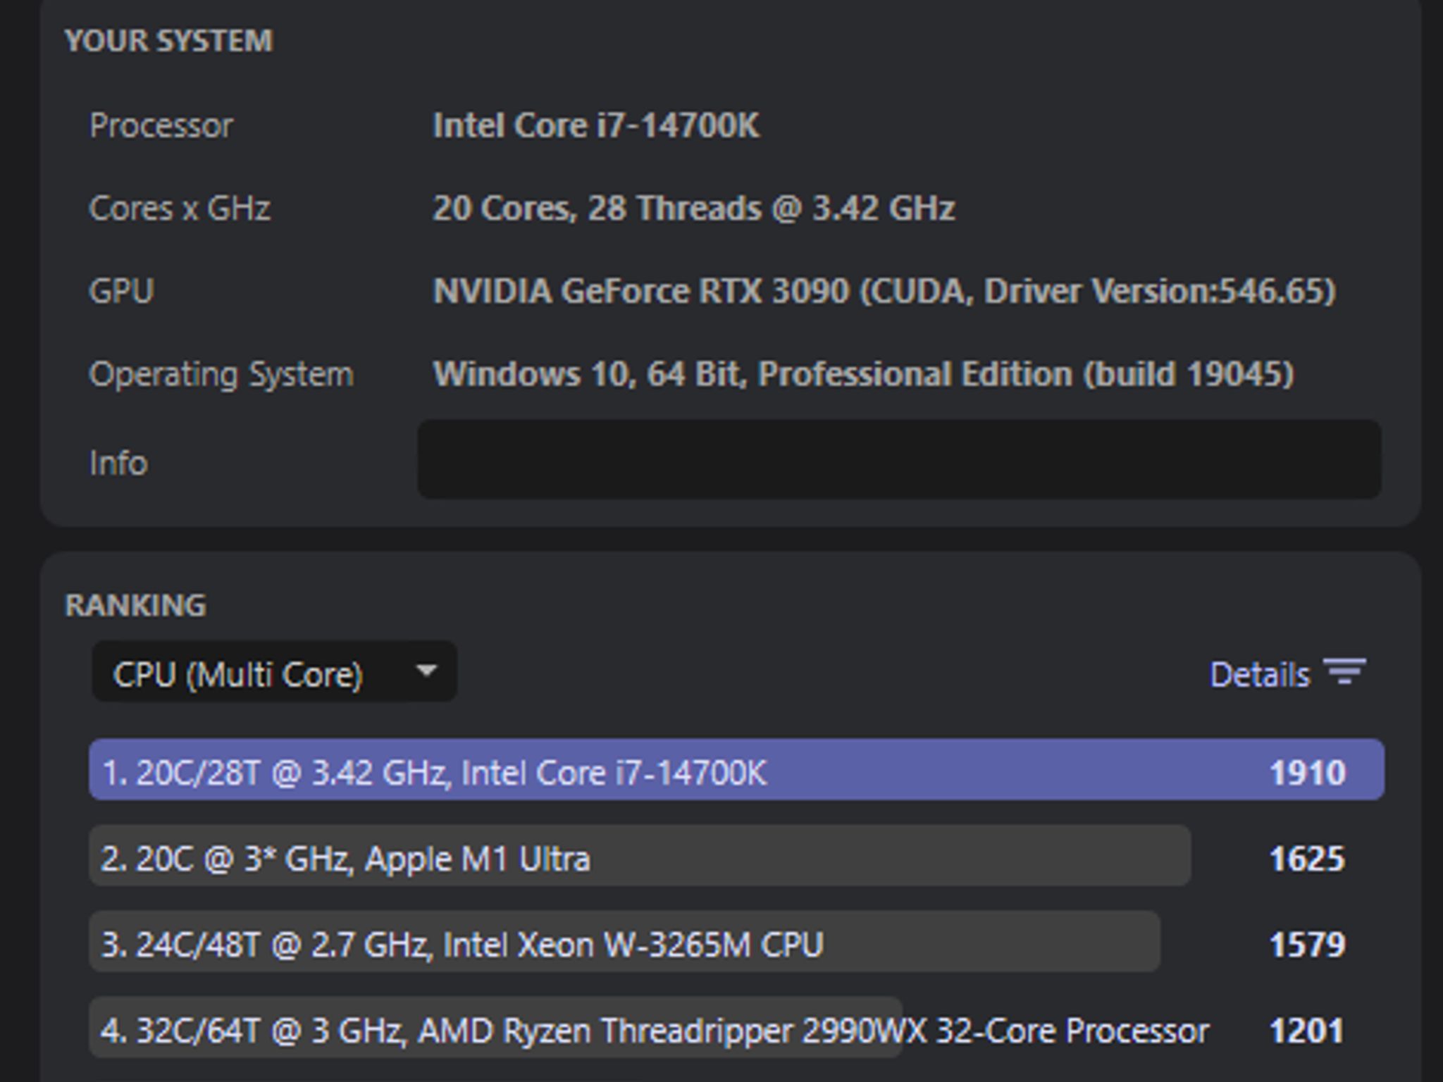Click into the empty Info input field
This screenshot has height=1082, width=1443.
pyautogui.click(x=899, y=459)
